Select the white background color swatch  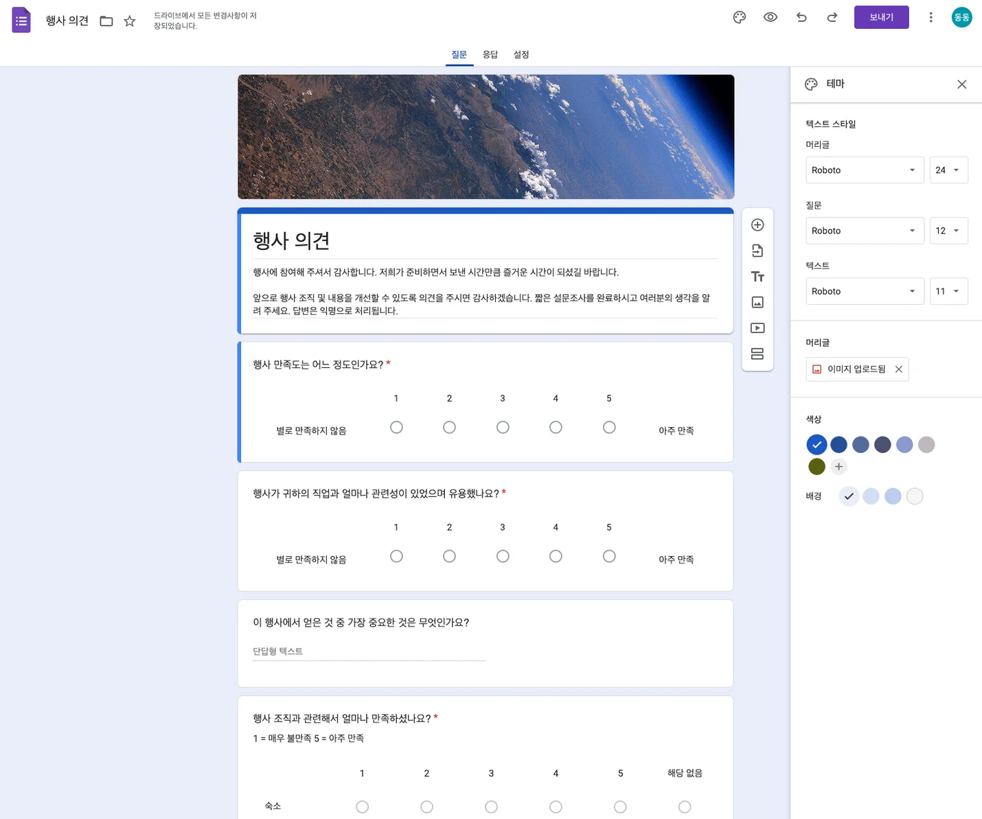coord(915,496)
